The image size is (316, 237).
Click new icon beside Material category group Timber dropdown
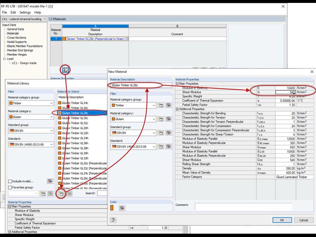coord(160,105)
